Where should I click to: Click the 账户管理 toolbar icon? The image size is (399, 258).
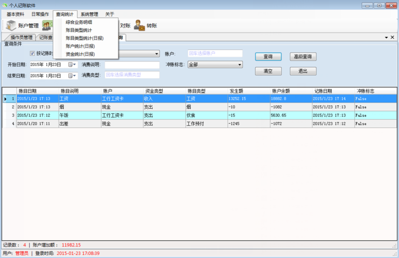[x=11, y=25]
